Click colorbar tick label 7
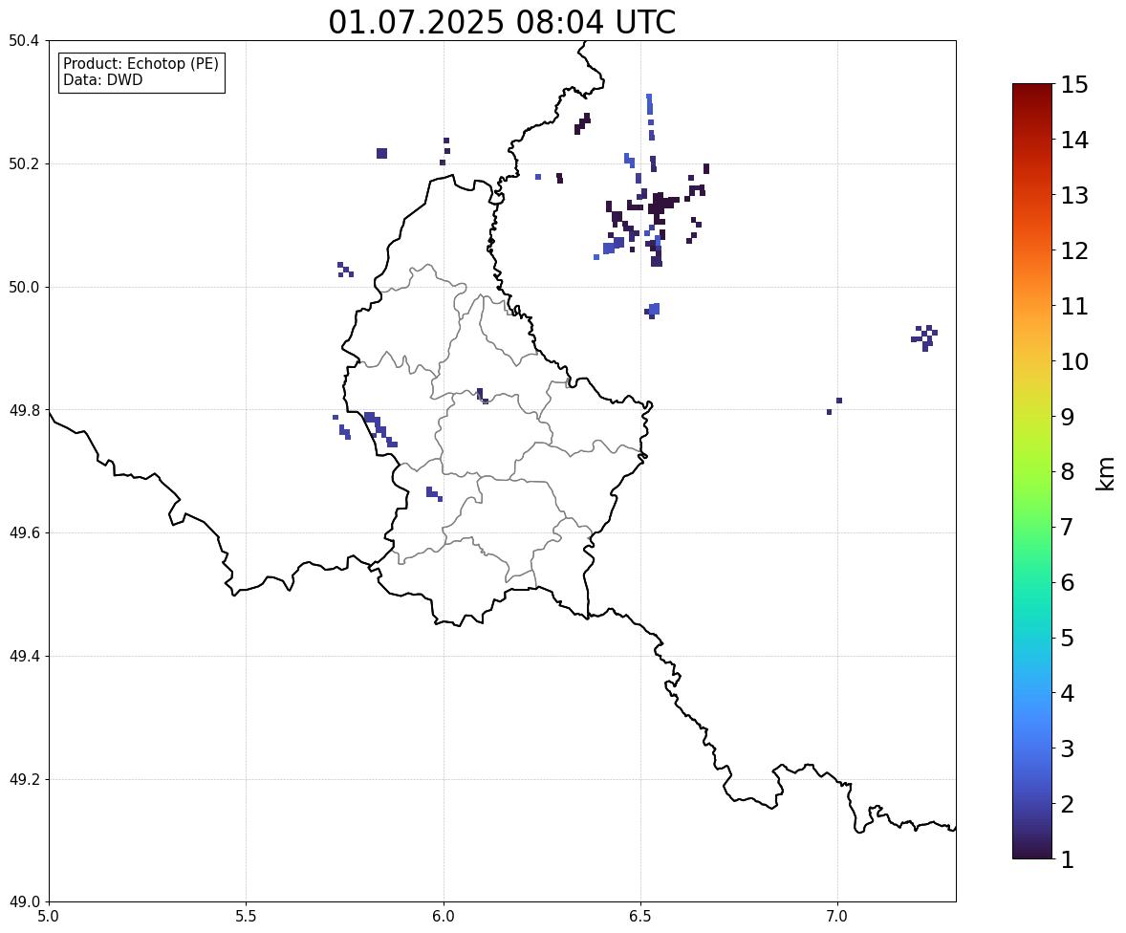This screenshot has height=933, width=1126. pos(1068,527)
